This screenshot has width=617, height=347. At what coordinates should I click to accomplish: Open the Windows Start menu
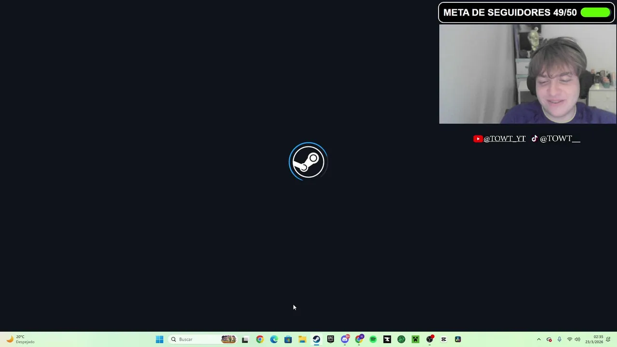click(x=160, y=339)
